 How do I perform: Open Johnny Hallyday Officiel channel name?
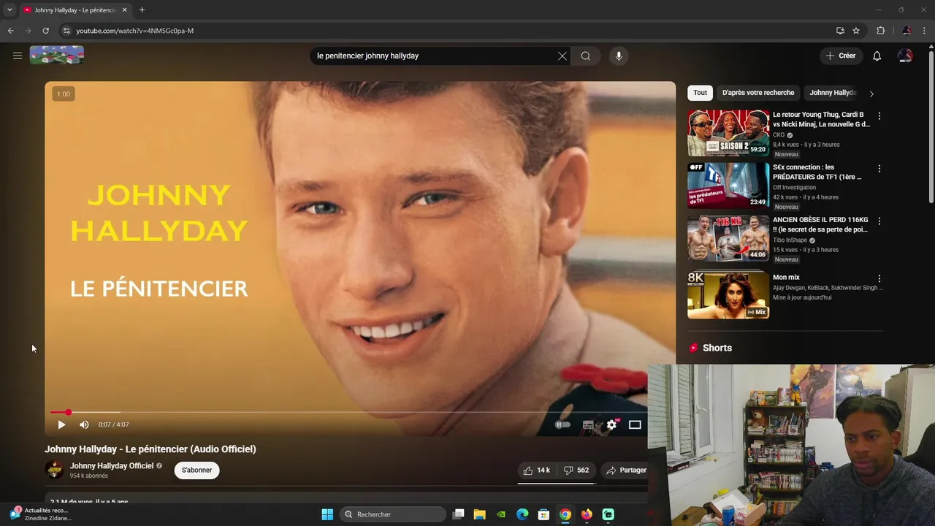(112, 466)
